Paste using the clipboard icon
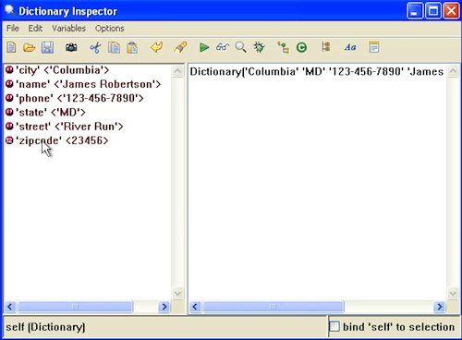This screenshot has height=340, width=462. (x=132, y=48)
